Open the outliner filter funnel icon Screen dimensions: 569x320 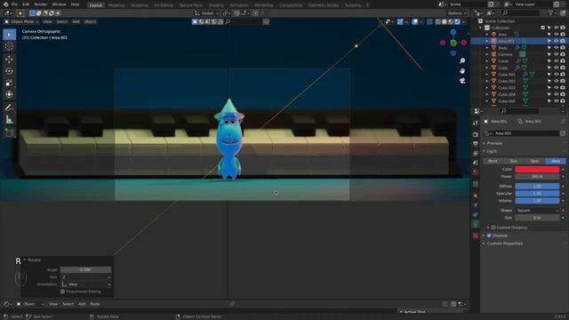[x=551, y=13]
